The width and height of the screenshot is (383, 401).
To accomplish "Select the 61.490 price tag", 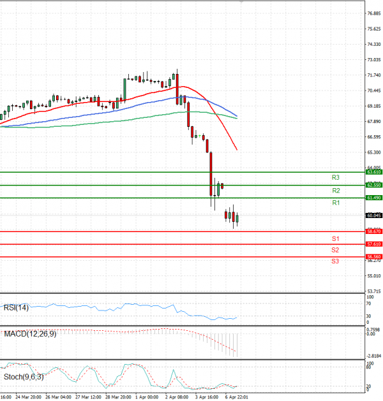I will pyautogui.click(x=374, y=198).
